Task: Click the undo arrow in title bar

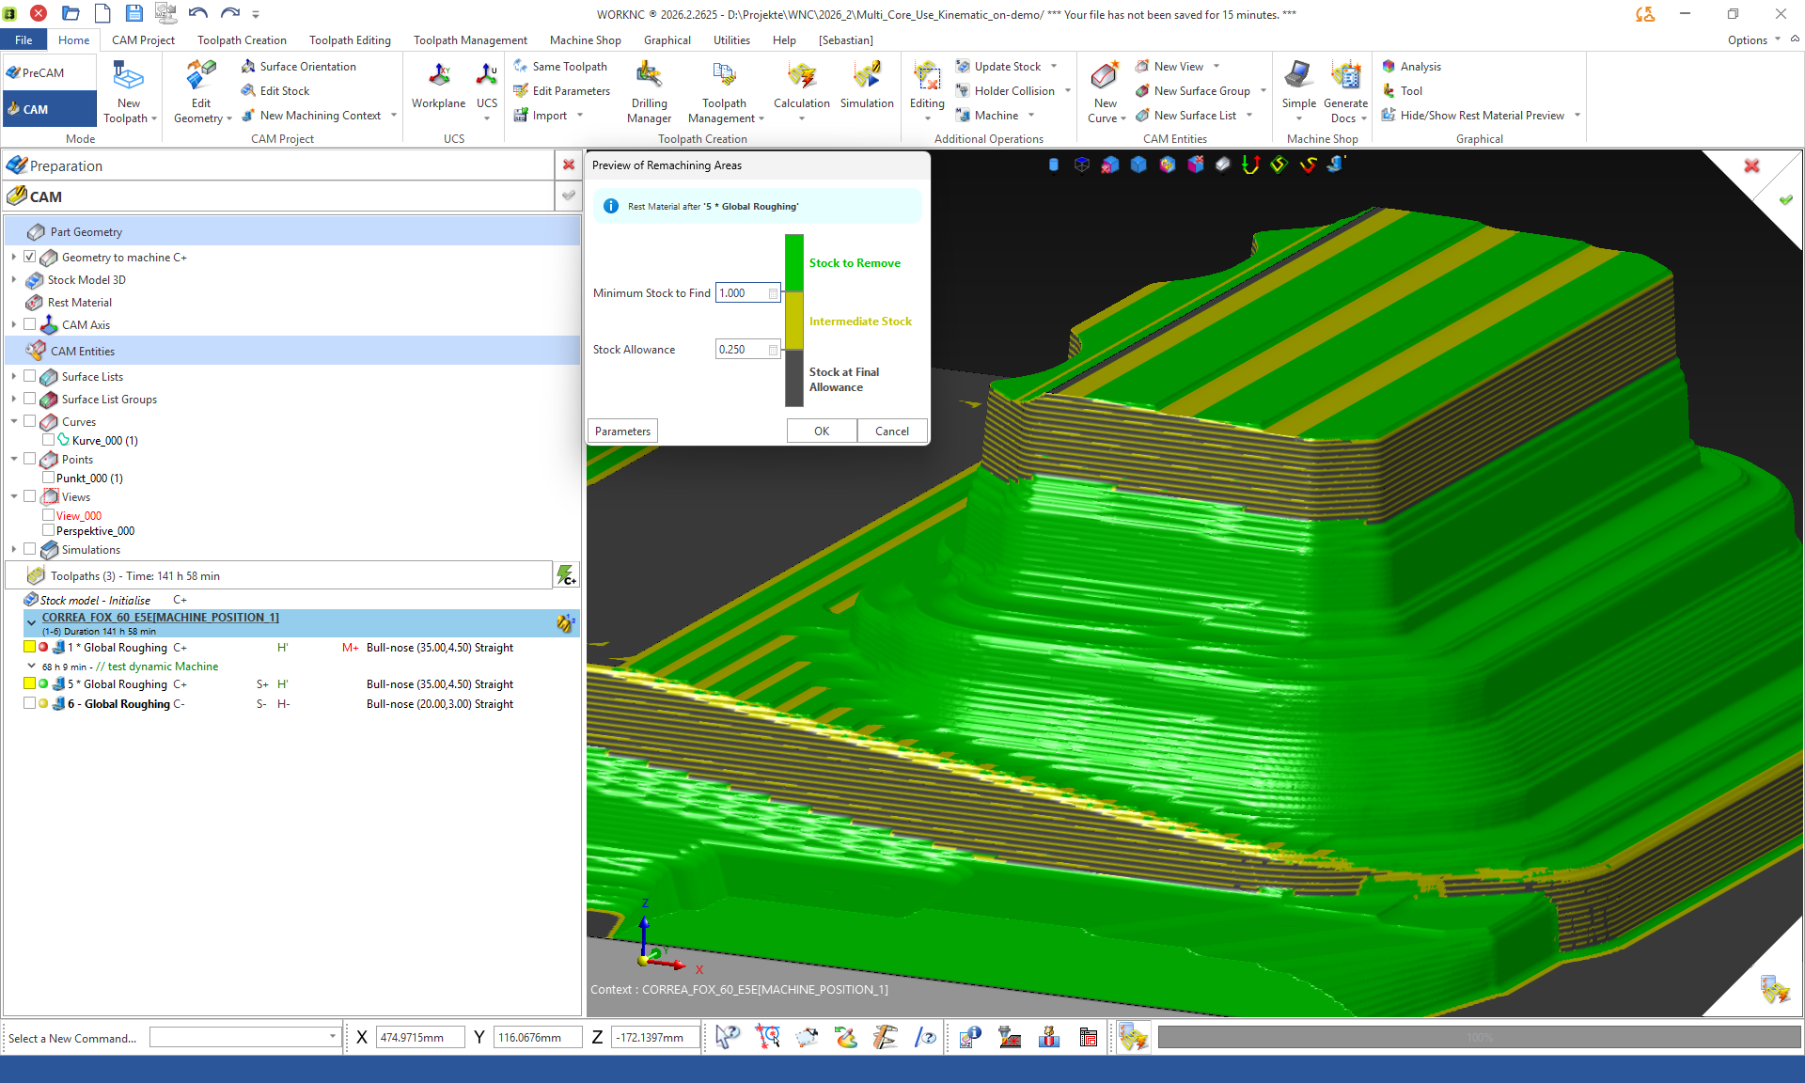Action: (x=197, y=13)
